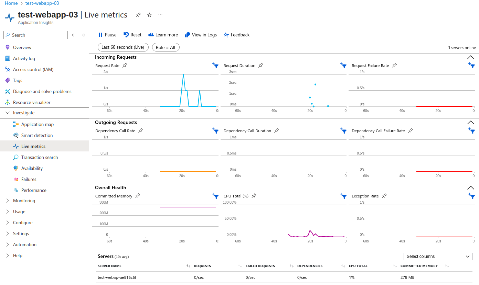Pin the Request Rate chart

click(x=125, y=65)
